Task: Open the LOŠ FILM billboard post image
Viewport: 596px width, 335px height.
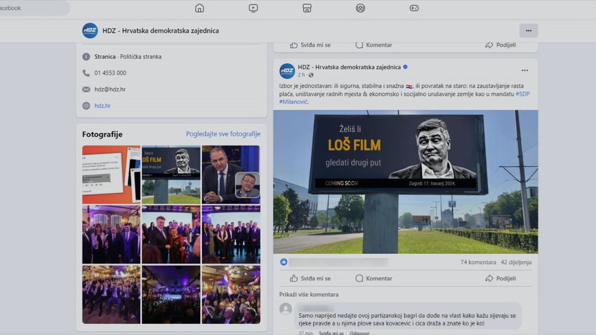Action: tap(405, 181)
